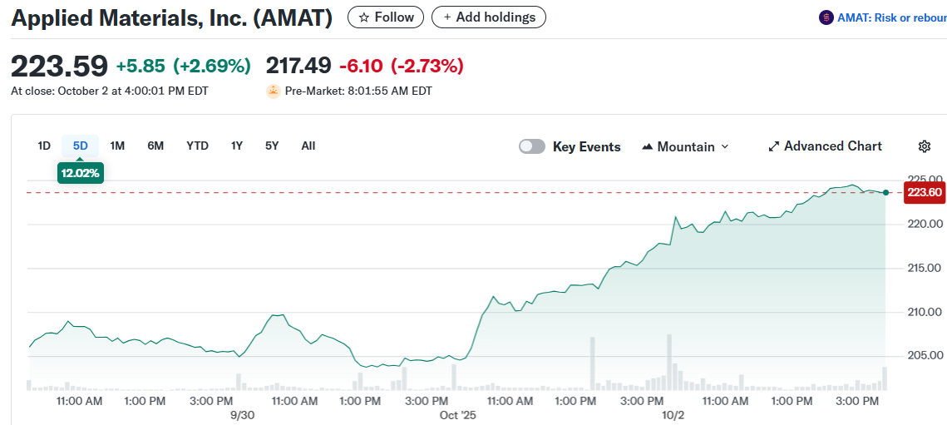Expand the Mountain chart type dropdown
This screenshot has width=947, height=425.
[724, 146]
